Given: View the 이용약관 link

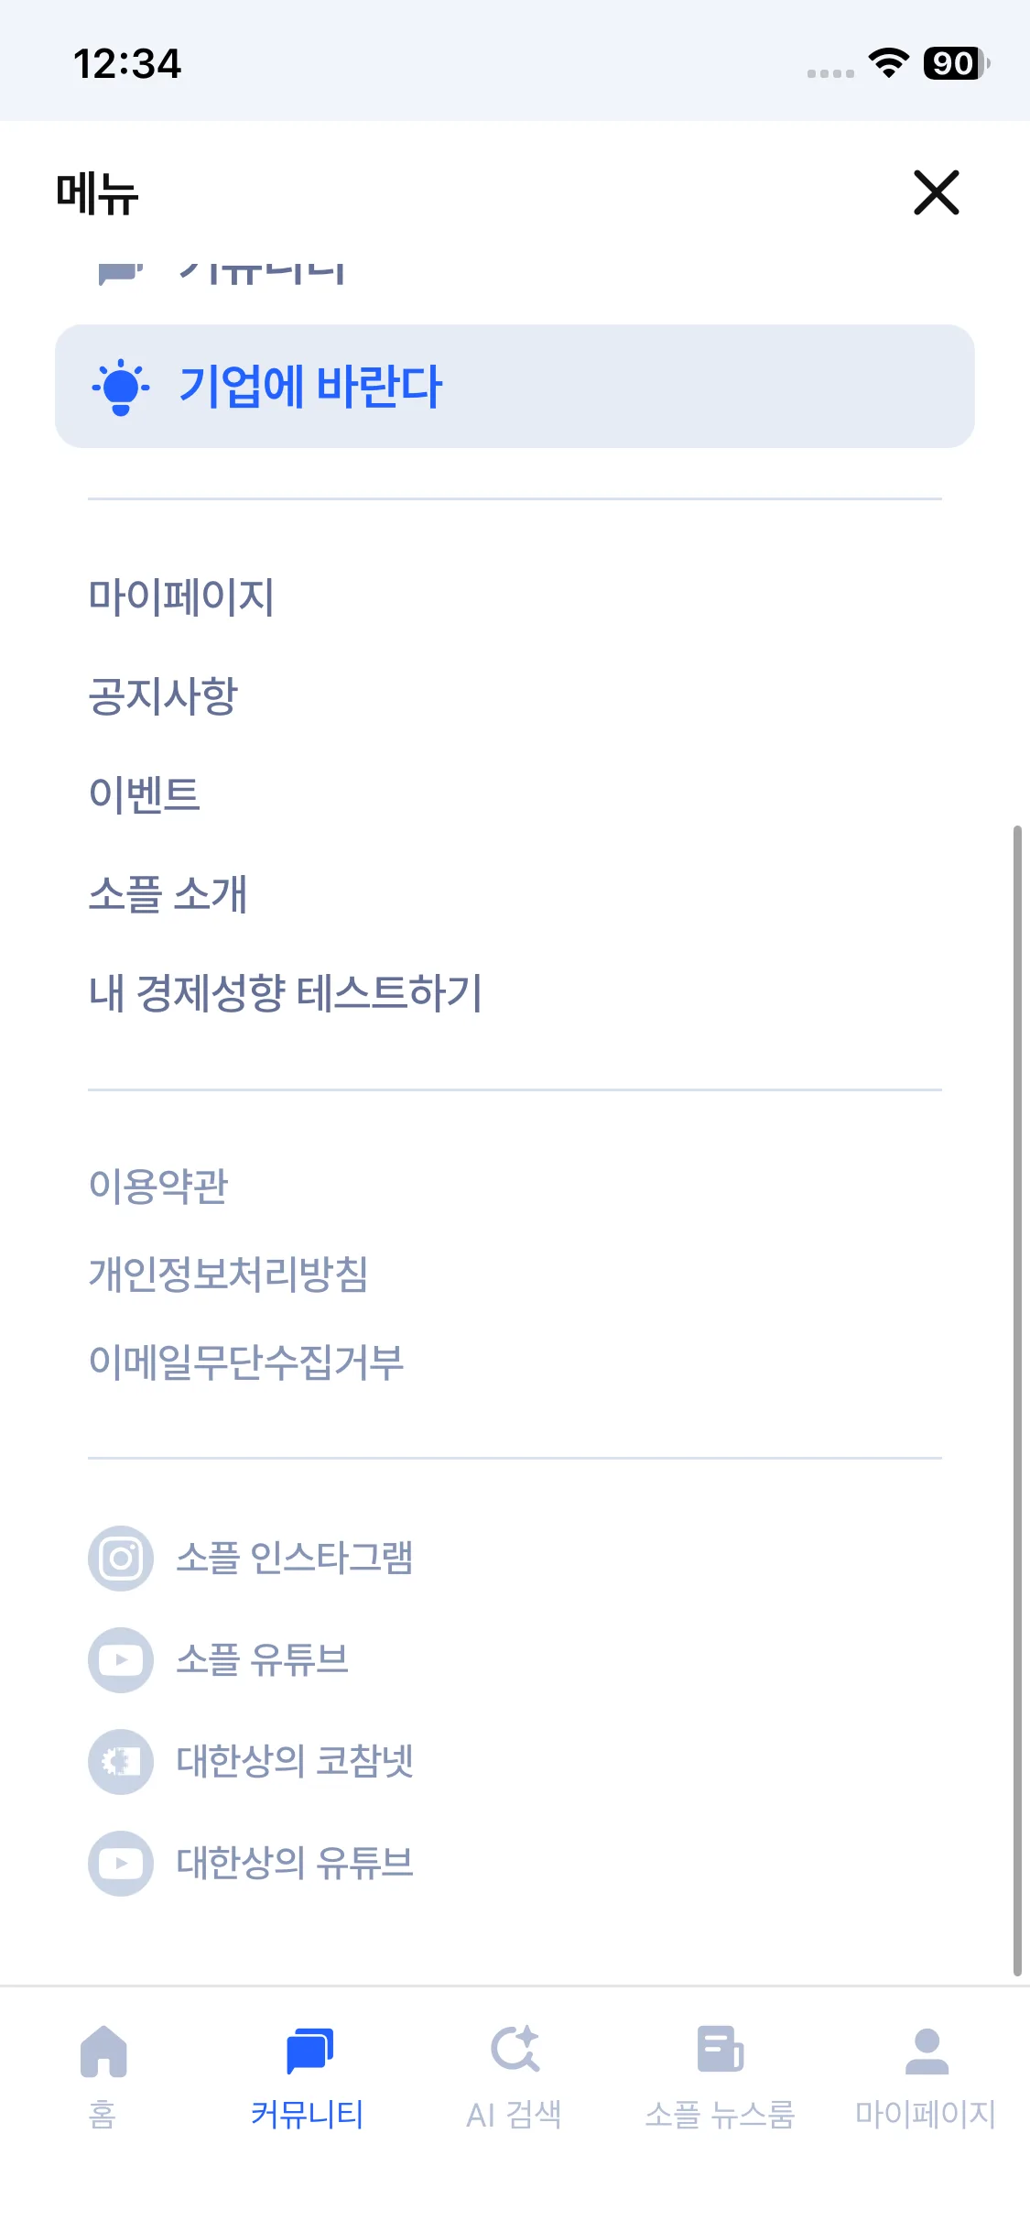Looking at the screenshot, I should coord(158,1186).
